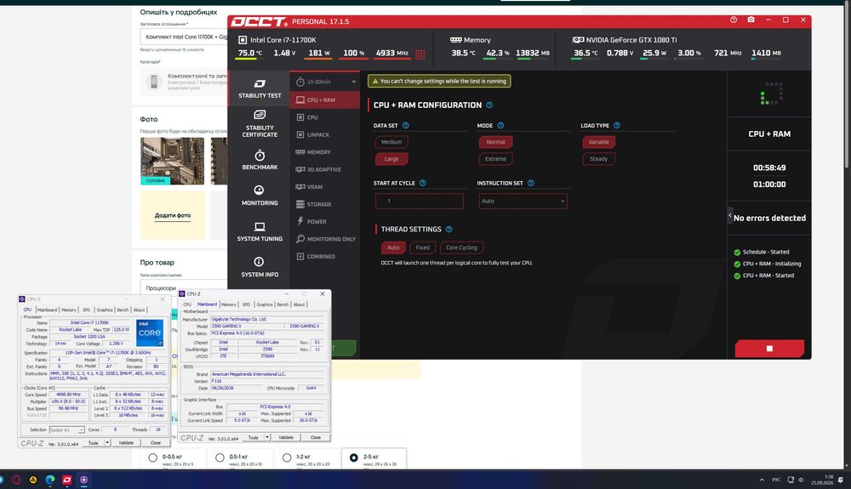Open the Instruction Set Auto dropdown
The width and height of the screenshot is (851, 489).
pos(523,202)
